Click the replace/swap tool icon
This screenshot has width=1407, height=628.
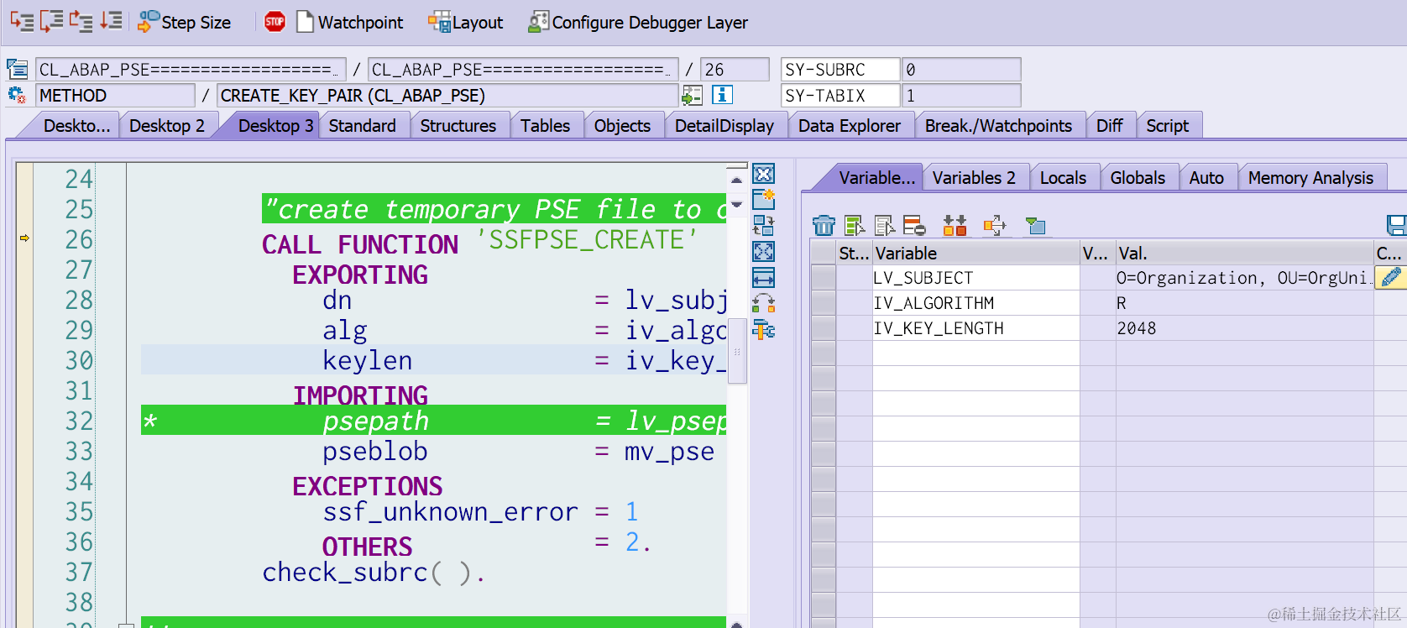[x=763, y=225]
